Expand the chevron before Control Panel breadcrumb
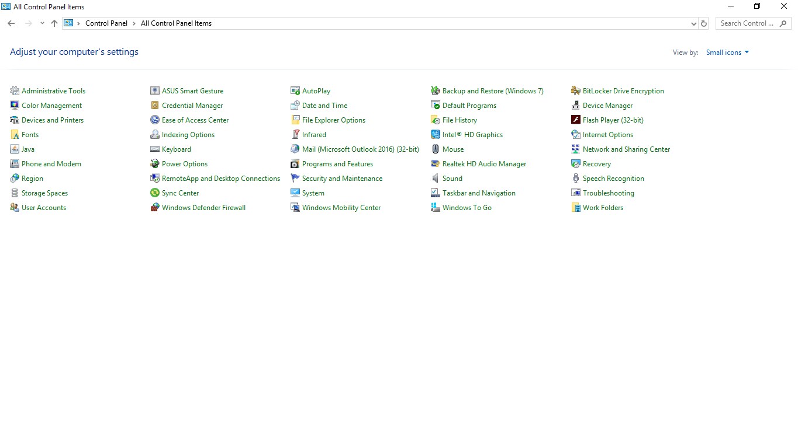This screenshot has height=426, width=798. [x=79, y=23]
